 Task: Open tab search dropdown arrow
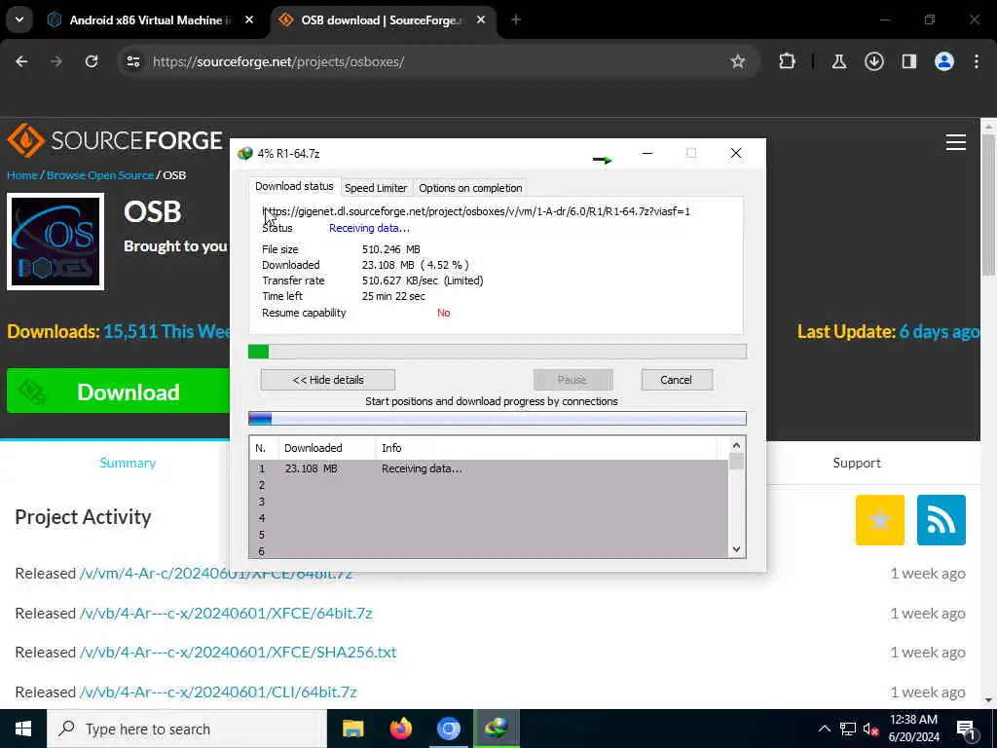click(19, 19)
